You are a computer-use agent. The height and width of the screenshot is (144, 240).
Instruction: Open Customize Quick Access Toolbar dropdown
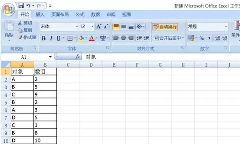50,6
